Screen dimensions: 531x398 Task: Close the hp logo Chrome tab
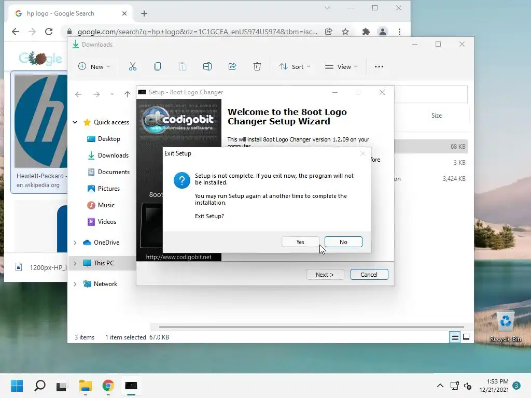pos(124,13)
